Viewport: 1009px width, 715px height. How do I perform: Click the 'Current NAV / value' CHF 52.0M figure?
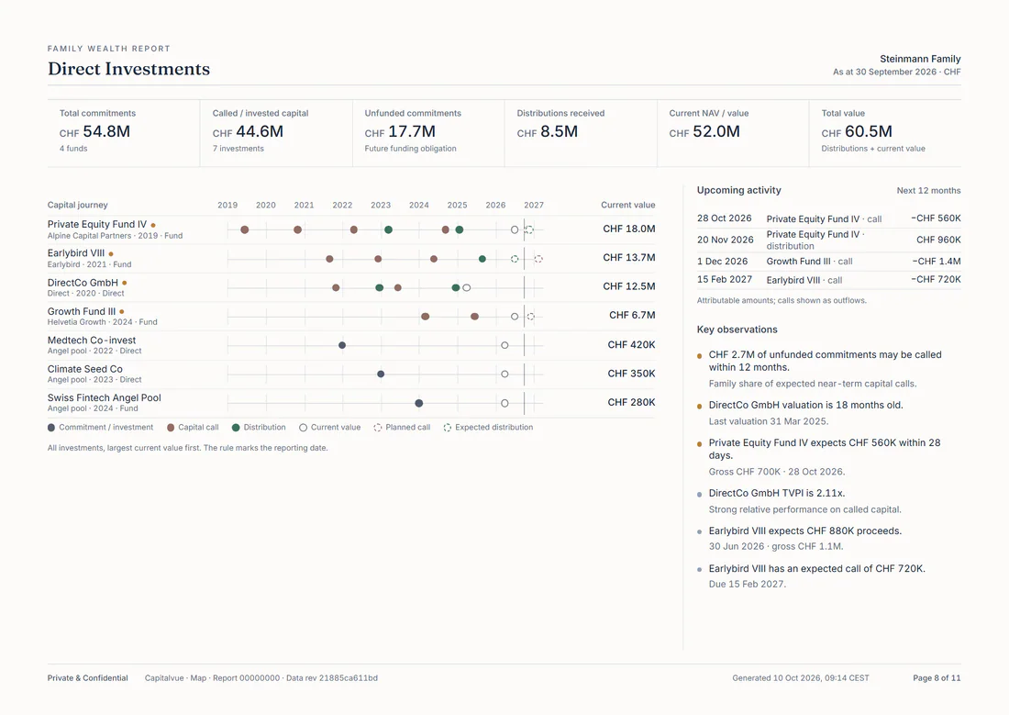click(704, 131)
